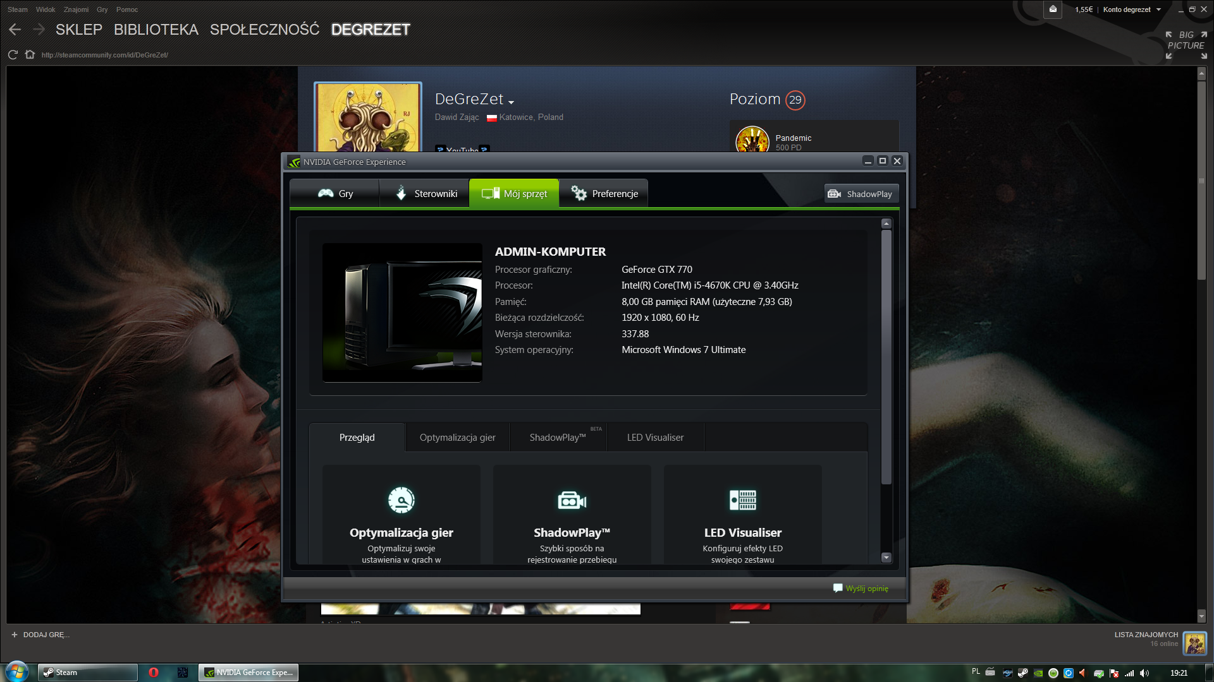Open the LED Visualiser sub-tab
This screenshot has width=1214, height=682.
pyautogui.click(x=656, y=438)
